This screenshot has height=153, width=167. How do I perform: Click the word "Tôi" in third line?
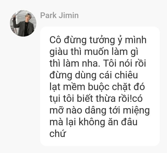point(110,63)
